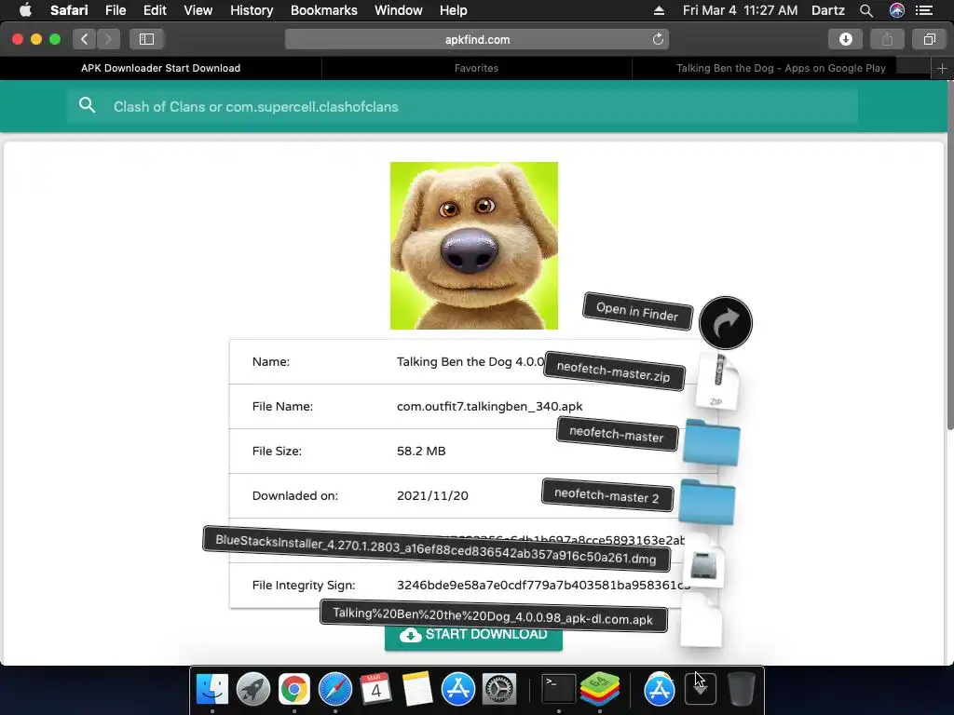
Task: Click the Open in Finder arrow icon
Action: 725,323
